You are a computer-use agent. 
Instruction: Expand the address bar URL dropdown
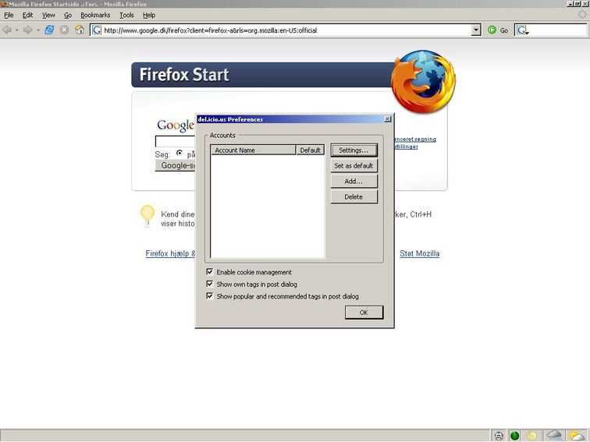click(x=476, y=30)
